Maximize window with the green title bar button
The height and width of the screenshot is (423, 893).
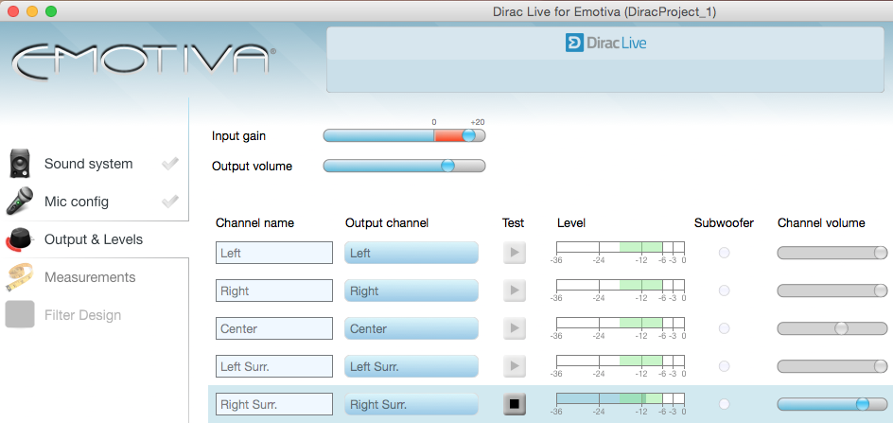(x=51, y=10)
